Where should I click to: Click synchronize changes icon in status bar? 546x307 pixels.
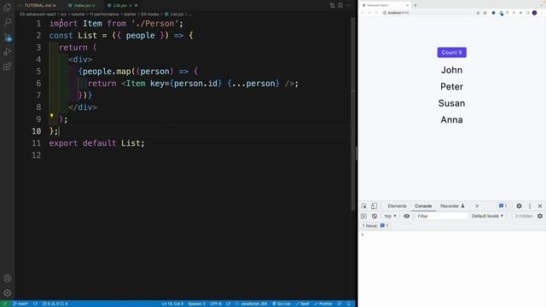point(35,304)
